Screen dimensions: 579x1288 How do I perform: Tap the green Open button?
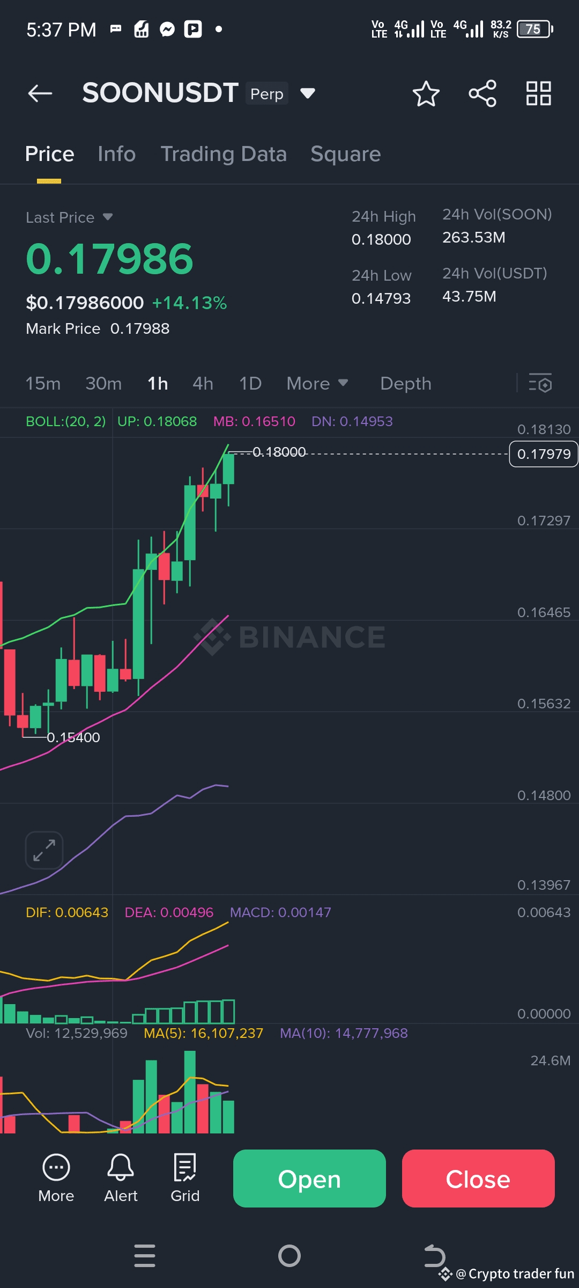click(x=309, y=1179)
